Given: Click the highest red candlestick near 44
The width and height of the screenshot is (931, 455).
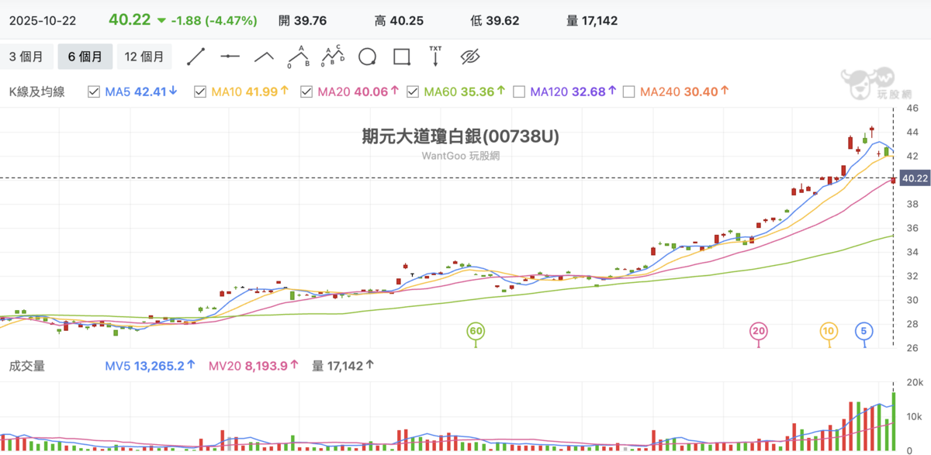Looking at the screenshot, I should click(x=872, y=130).
